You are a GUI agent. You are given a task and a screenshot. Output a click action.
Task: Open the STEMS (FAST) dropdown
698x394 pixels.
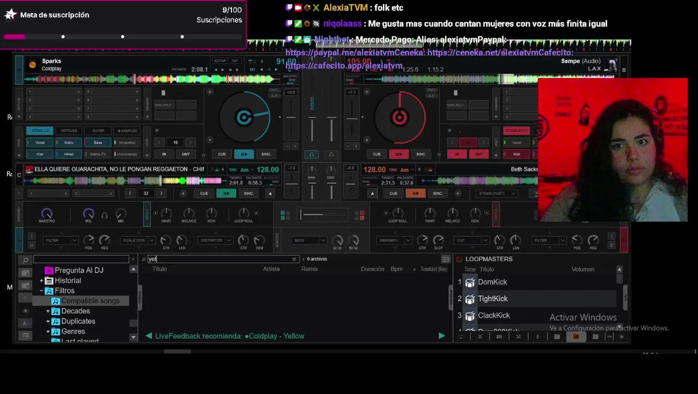[x=497, y=193]
